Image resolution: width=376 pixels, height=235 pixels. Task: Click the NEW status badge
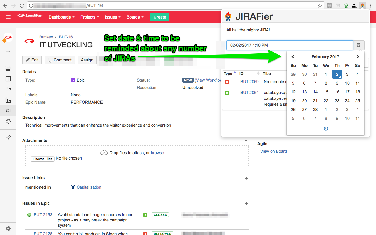click(x=188, y=80)
